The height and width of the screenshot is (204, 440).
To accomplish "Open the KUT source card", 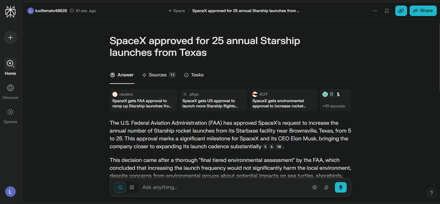I will point(283,100).
